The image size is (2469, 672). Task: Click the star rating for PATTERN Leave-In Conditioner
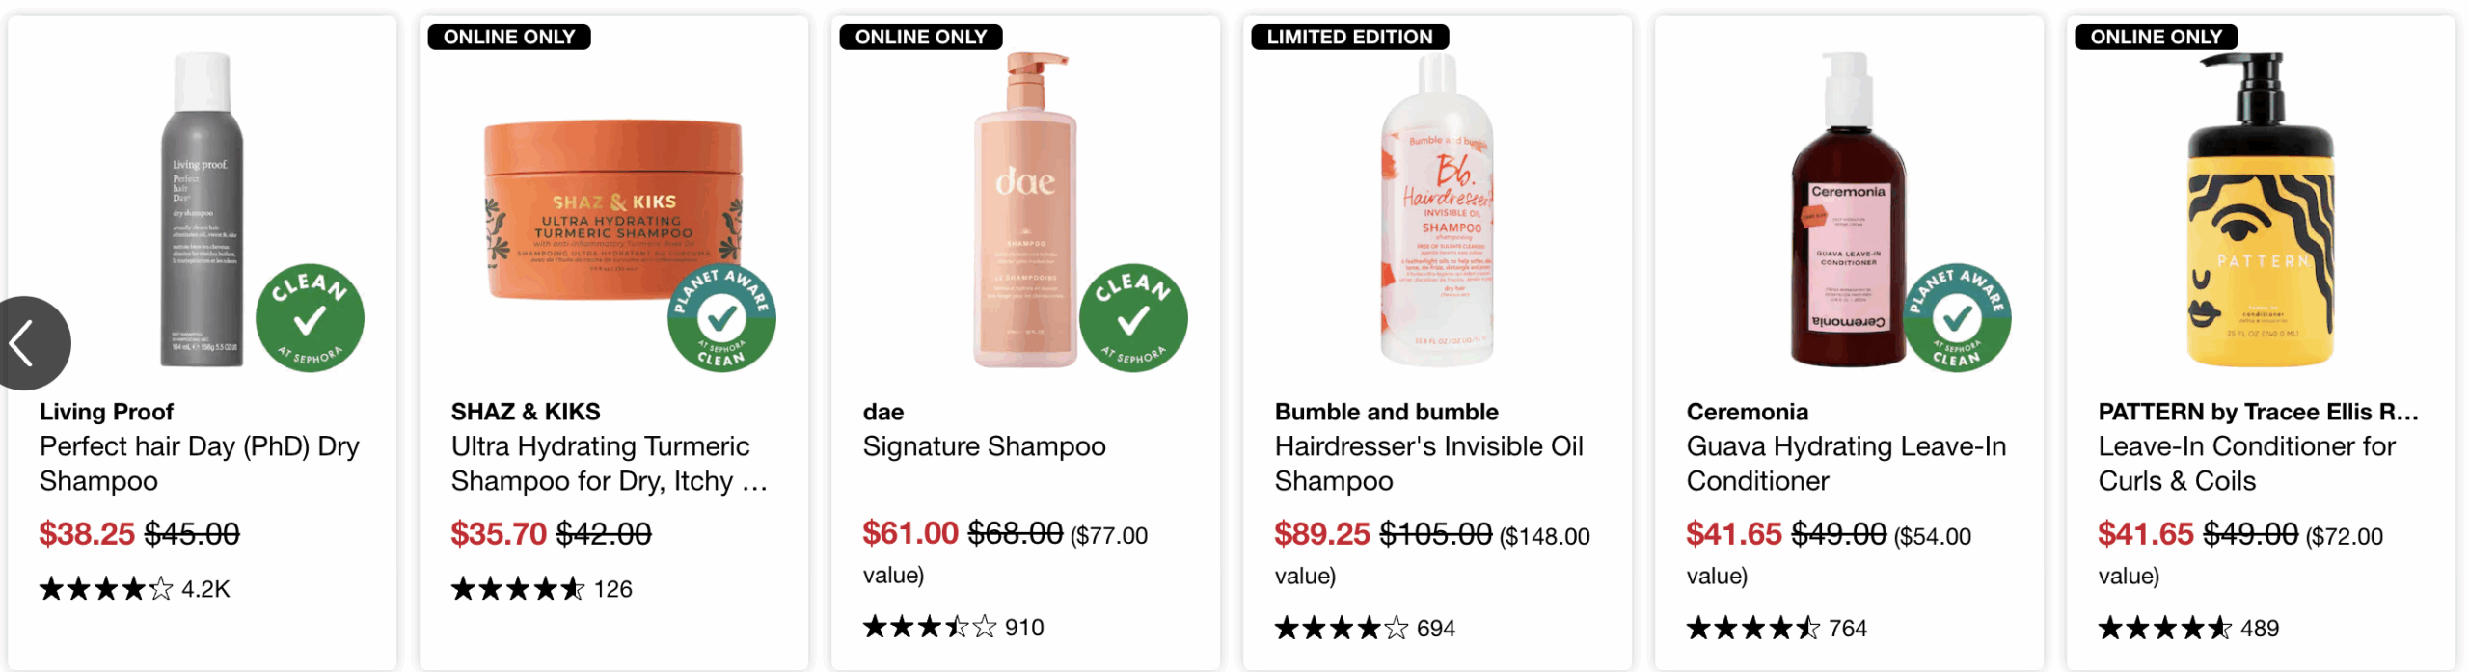[x=2164, y=629]
